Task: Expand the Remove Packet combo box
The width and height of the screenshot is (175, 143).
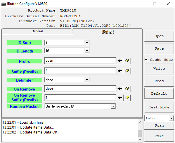Action: [113, 106]
